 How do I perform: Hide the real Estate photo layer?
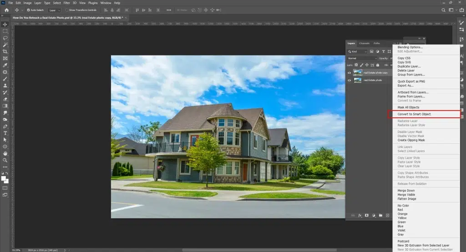pyautogui.click(x=349, y=80)
